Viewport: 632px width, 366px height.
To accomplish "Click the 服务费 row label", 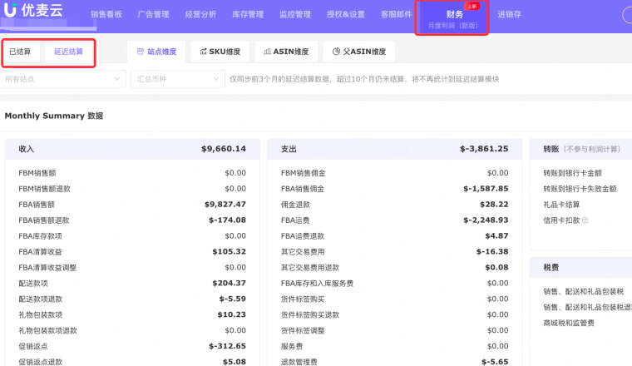I will (x=292, y=346).
